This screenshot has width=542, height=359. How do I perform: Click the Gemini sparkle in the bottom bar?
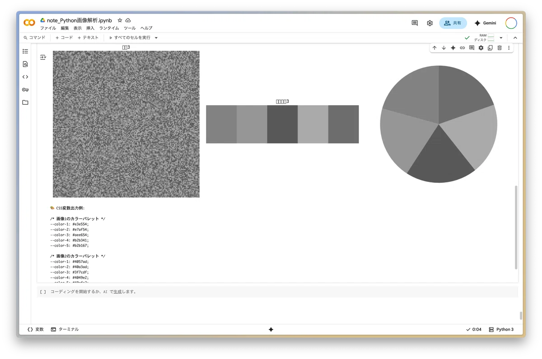(x=271, y=330)
